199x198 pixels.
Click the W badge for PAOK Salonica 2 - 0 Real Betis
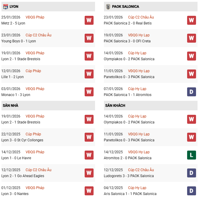(191, 20)
